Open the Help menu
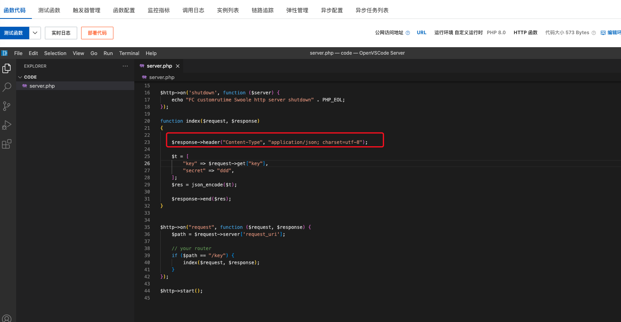The width and height of the screenshot is (621, 322). [x=151, y=53]
